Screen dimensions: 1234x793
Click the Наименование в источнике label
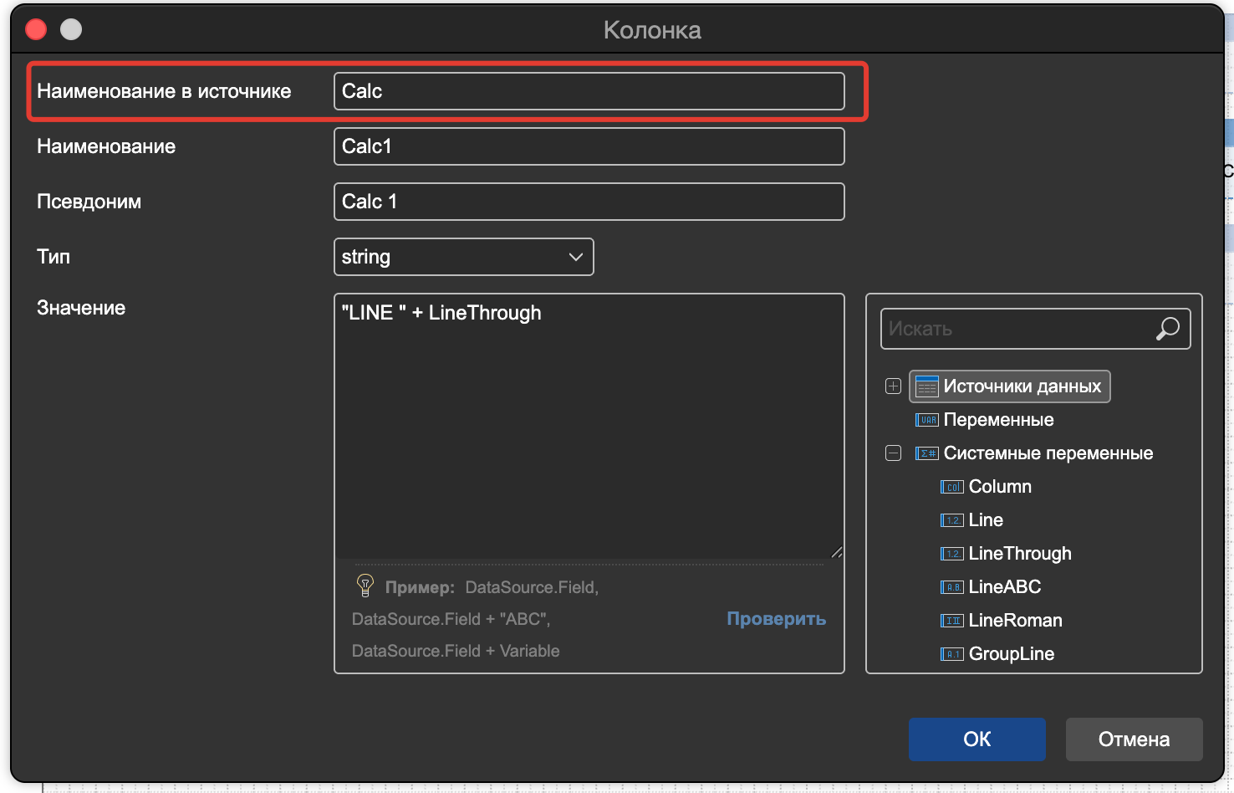164,91
